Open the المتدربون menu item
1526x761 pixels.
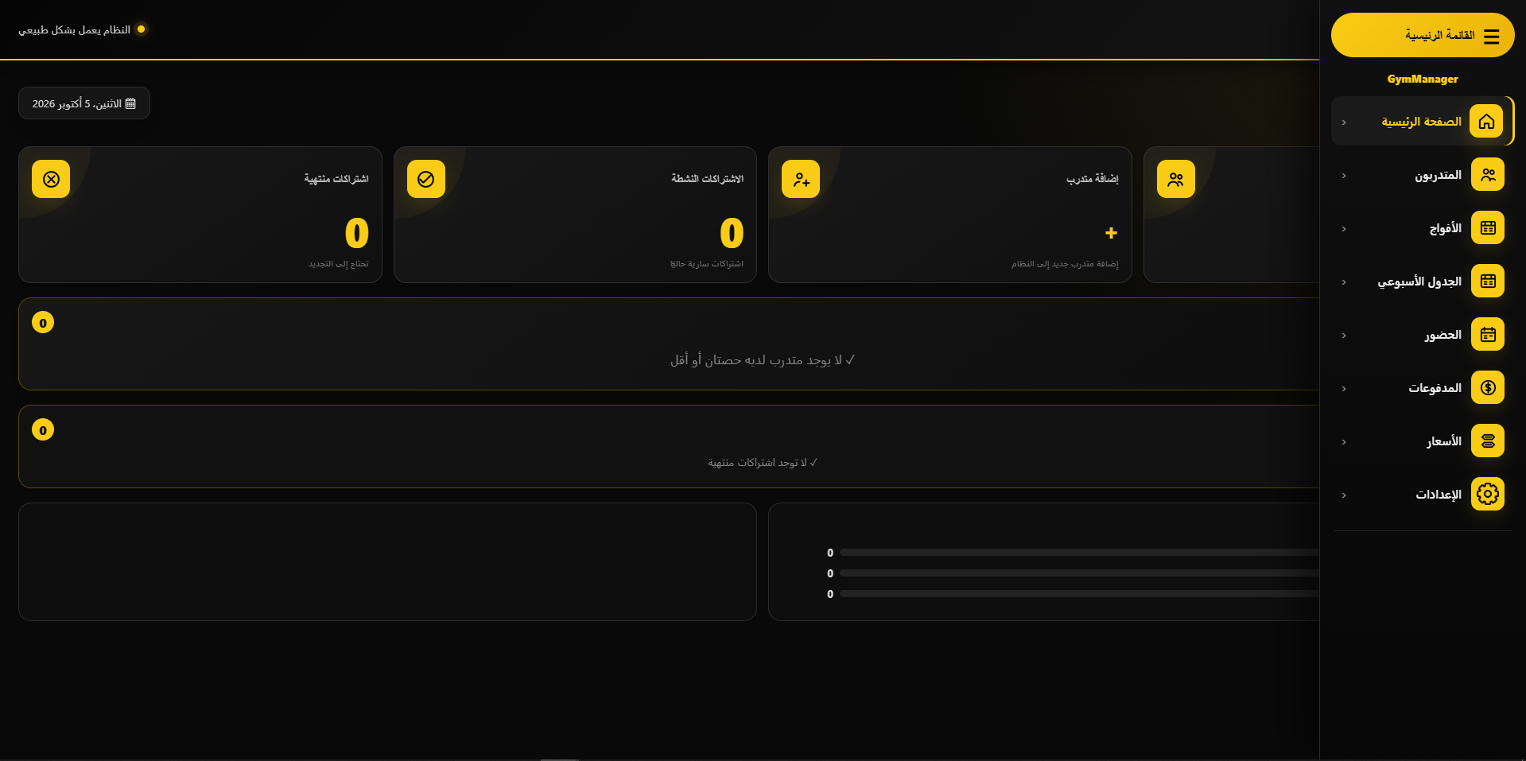click(1423, 175)
